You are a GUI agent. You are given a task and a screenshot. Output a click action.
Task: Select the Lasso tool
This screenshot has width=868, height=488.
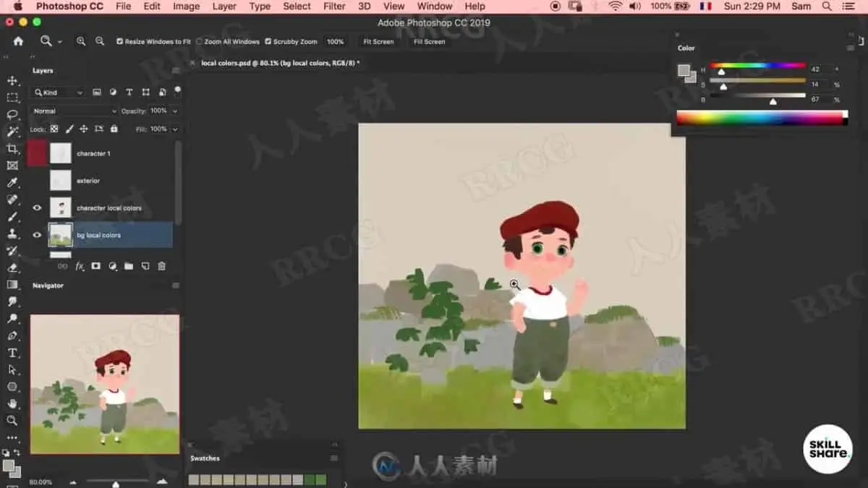coord(12,114)
